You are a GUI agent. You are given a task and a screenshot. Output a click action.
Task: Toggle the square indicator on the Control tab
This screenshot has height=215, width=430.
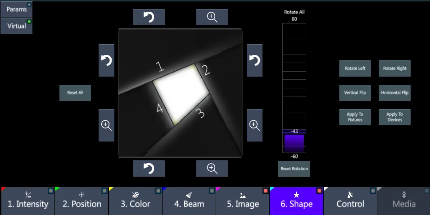(x=373, y=191)
